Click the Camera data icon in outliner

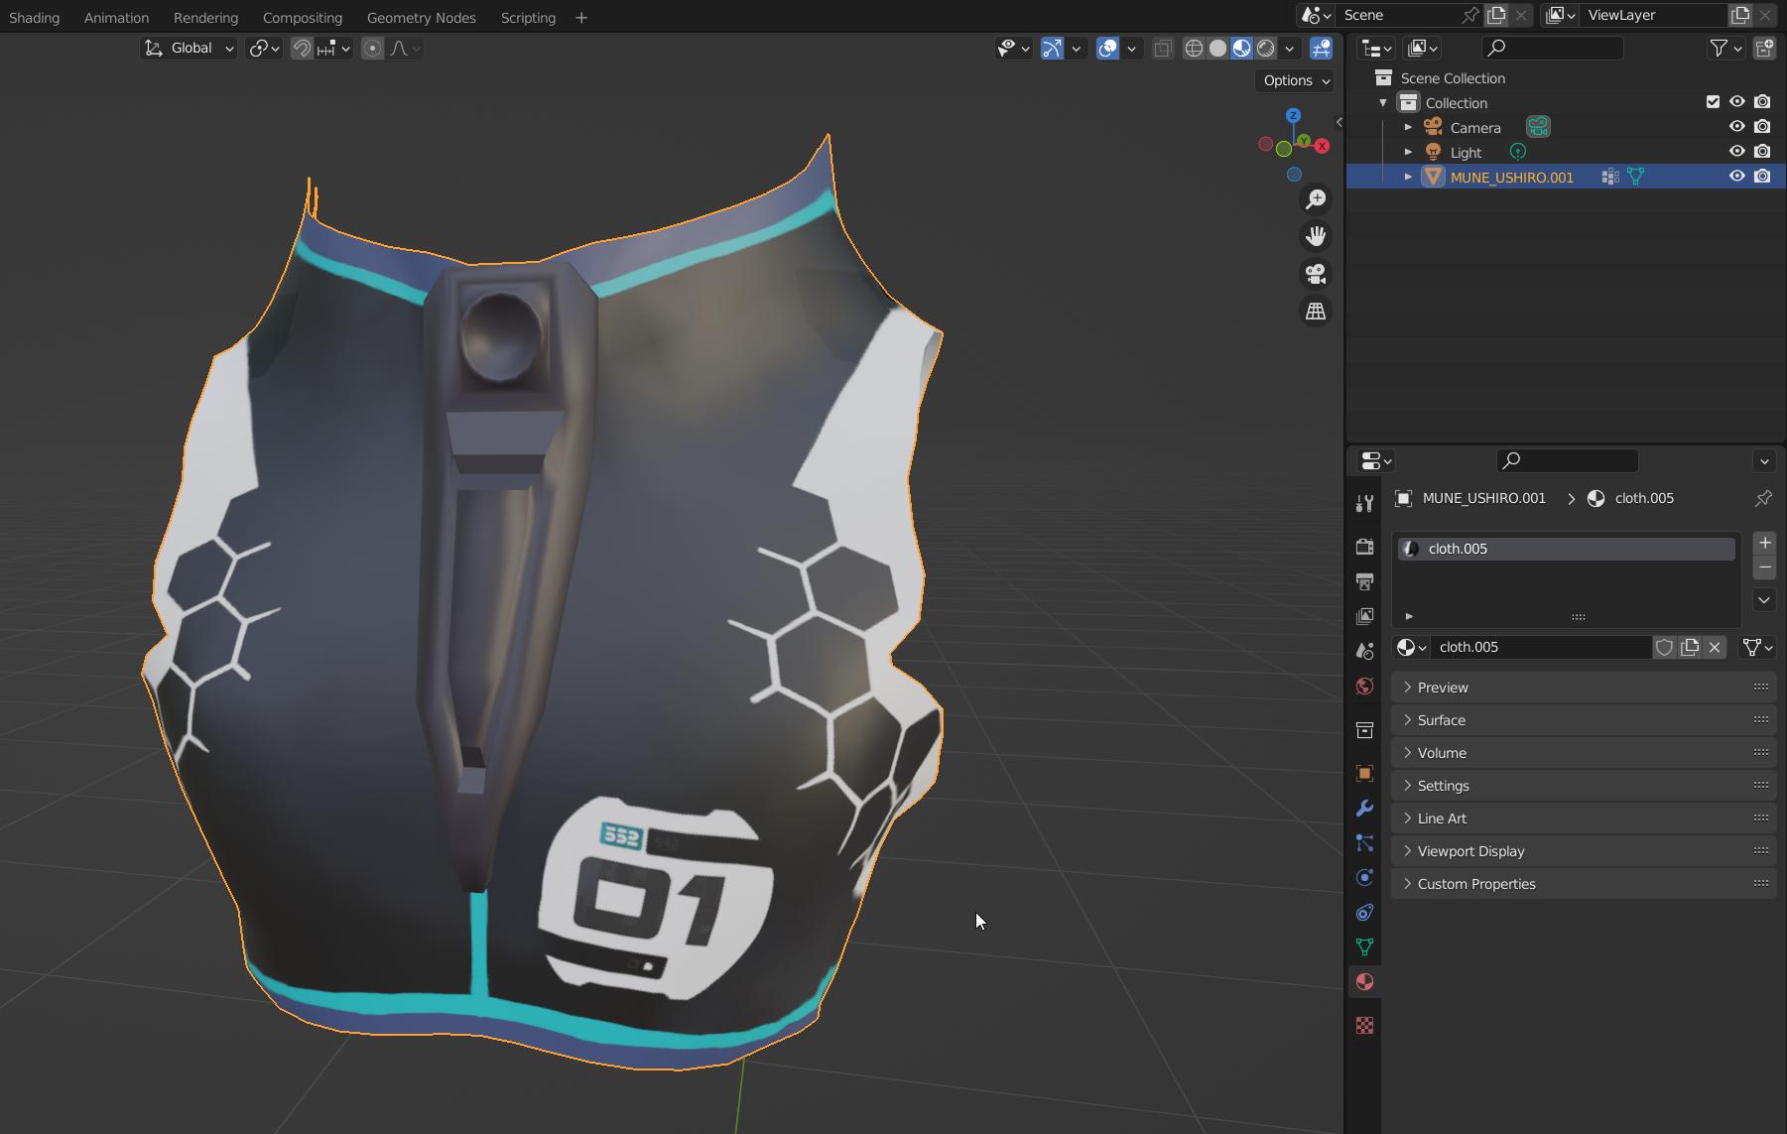(x=1538, y=127)
